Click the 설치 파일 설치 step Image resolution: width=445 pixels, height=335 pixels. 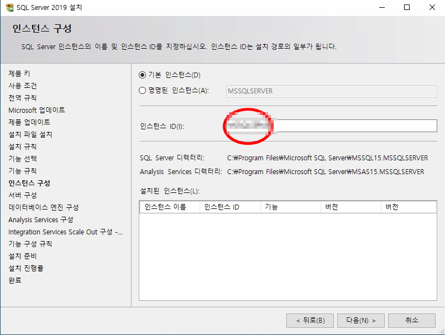click(30, 134)
